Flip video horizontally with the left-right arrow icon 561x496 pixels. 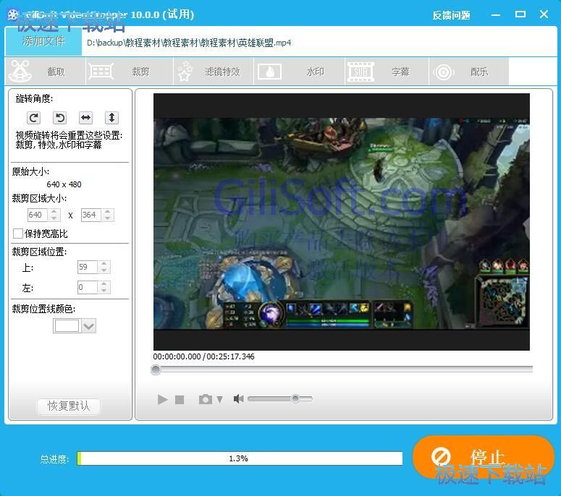[x=86, y=118]
